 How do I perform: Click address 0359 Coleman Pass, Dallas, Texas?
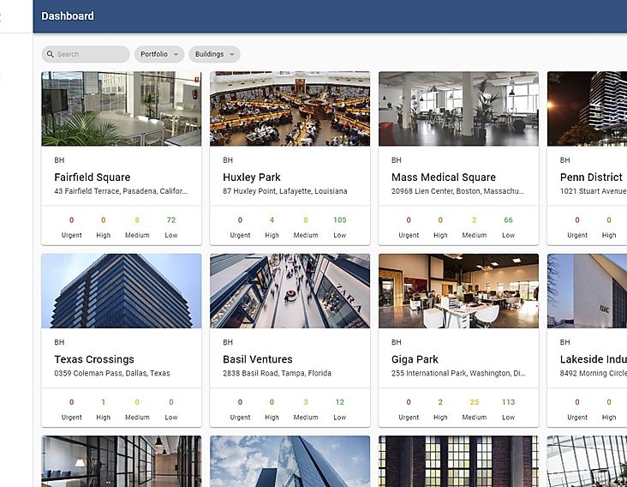tap(112, 373)
